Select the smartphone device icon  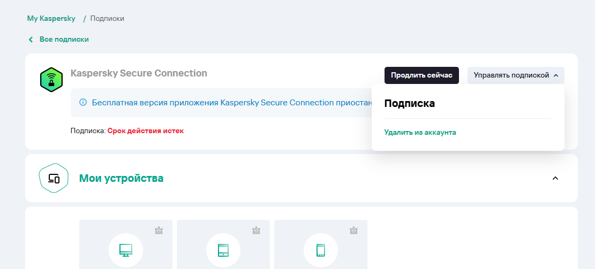click(321, 250)
